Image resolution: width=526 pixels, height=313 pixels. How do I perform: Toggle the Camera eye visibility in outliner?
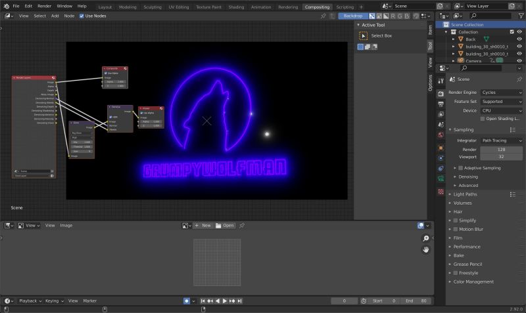(519, 61)
